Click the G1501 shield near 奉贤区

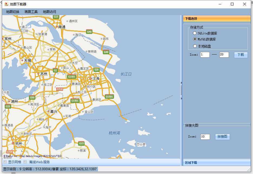click(x=109, y=96)
